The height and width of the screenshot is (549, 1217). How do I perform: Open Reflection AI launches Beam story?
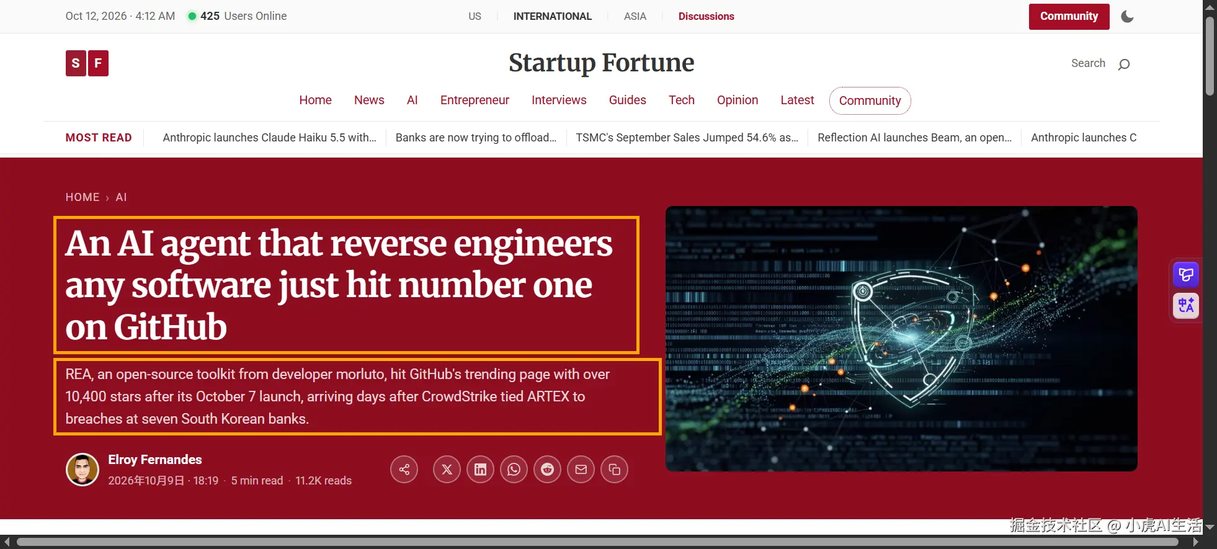(x=914, y=138)
